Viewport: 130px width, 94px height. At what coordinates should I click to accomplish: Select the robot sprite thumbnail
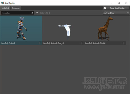pyautogui.click(x=21, y=28)
